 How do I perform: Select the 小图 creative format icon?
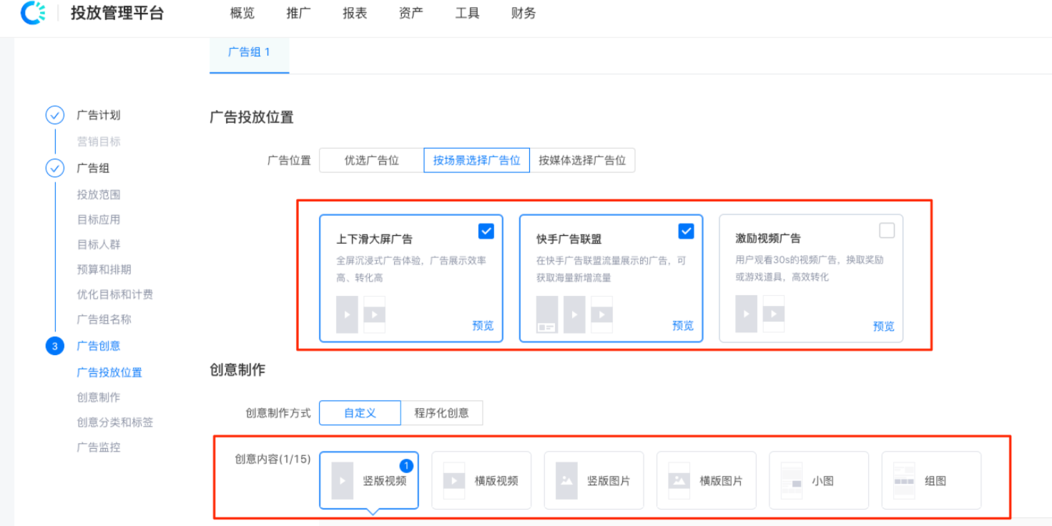tap(818, 480)
